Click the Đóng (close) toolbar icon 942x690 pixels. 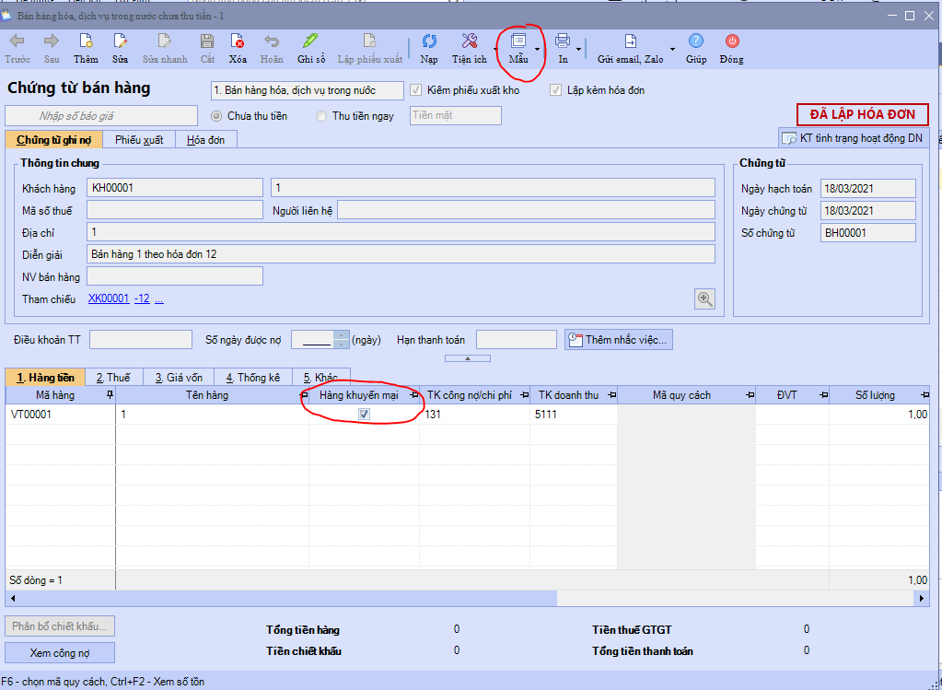[x=732, y=41]
